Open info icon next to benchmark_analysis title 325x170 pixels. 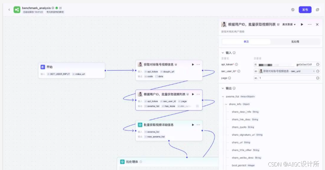point(53,8)
